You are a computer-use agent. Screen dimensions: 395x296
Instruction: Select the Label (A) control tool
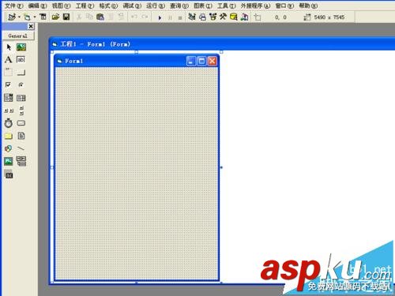pyautogui.click(x=8, y=60)
